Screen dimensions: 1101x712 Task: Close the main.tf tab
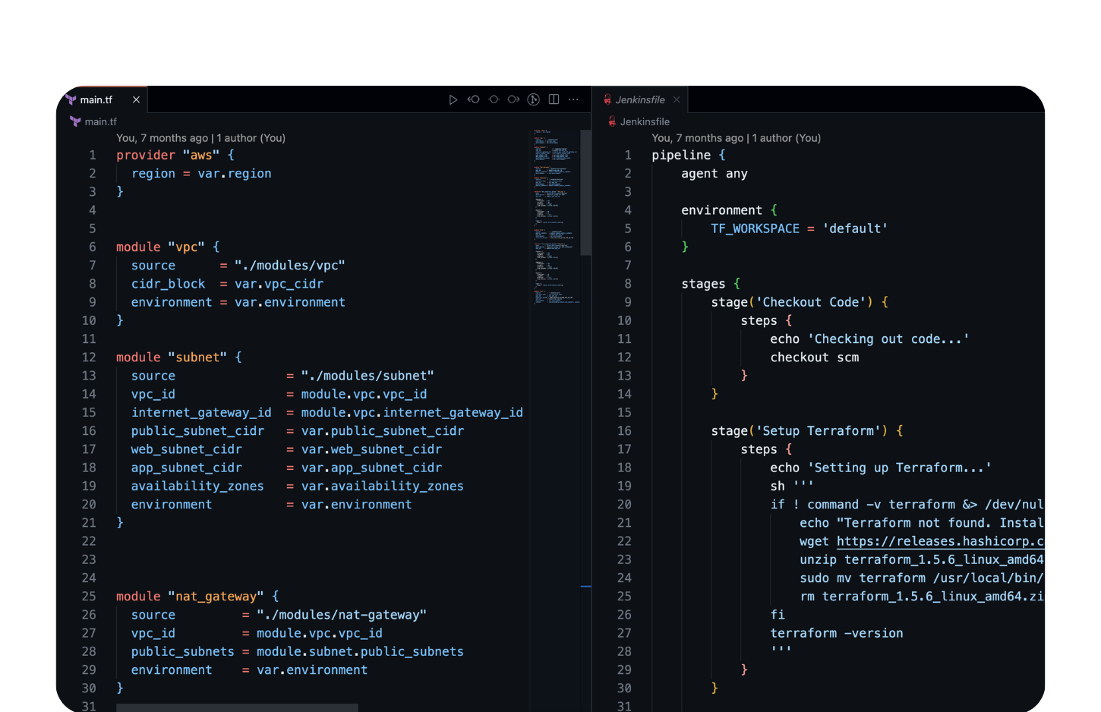(136, 99)
